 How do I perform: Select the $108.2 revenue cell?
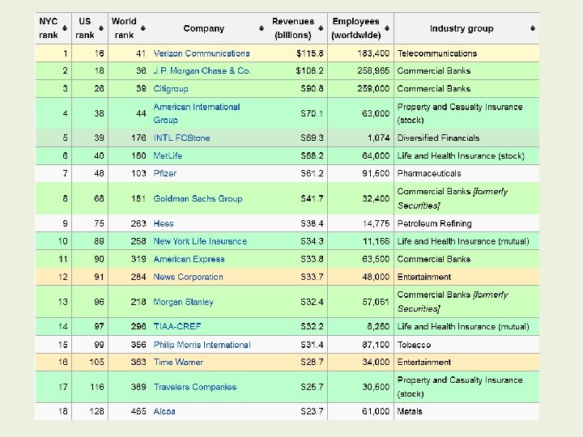[x=309, y=71]
